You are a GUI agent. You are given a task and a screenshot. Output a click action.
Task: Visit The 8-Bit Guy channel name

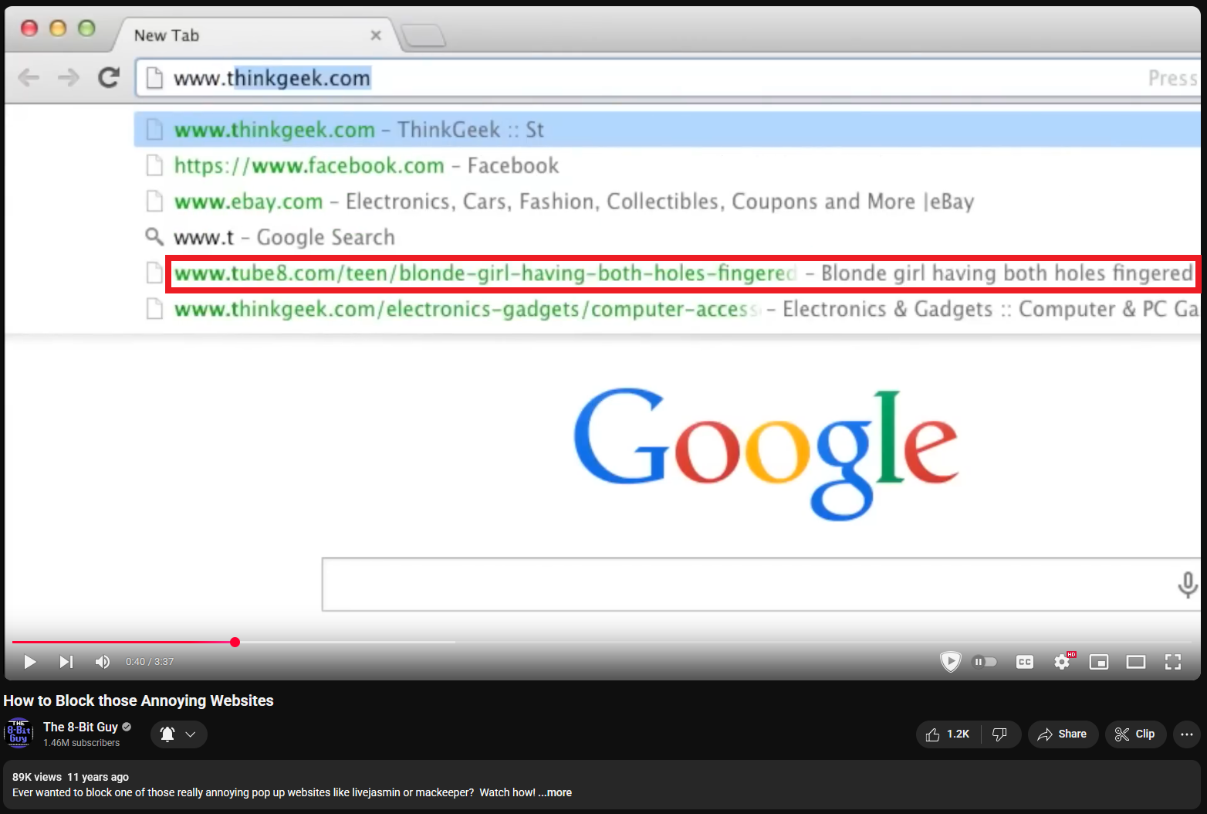point(80,727)
